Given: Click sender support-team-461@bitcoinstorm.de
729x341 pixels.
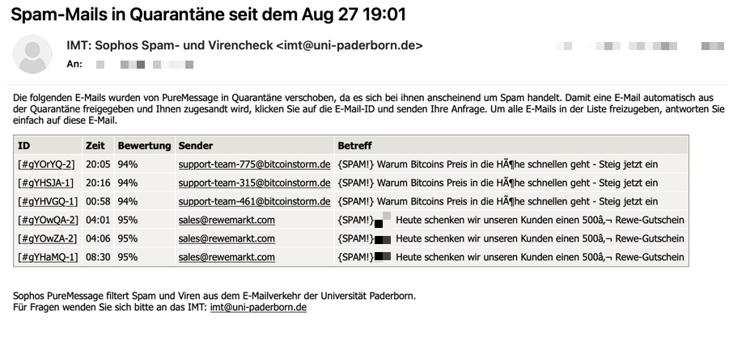Looking at the screenshot, I should click(x=254, y=201).
